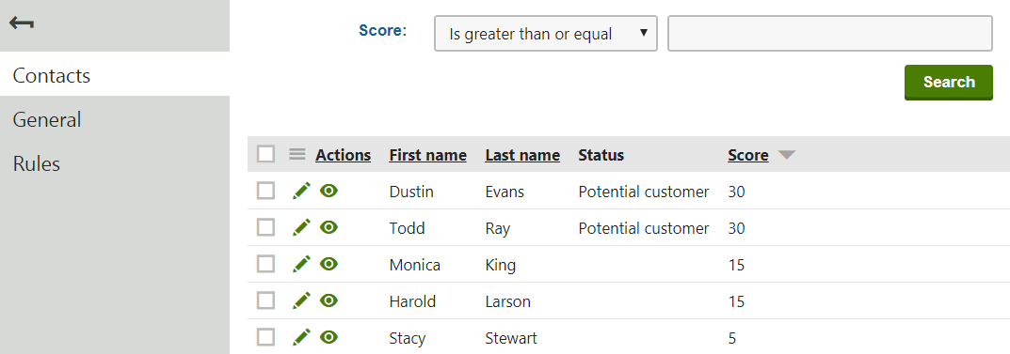View Stacy Stewart details via eye icon
The image size is (1010, 354).
tap(329, 337)
